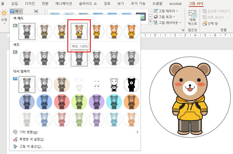
Task: Expand the 그림 테두리 picture border dropdown
Action: click(x=169, y=11)
